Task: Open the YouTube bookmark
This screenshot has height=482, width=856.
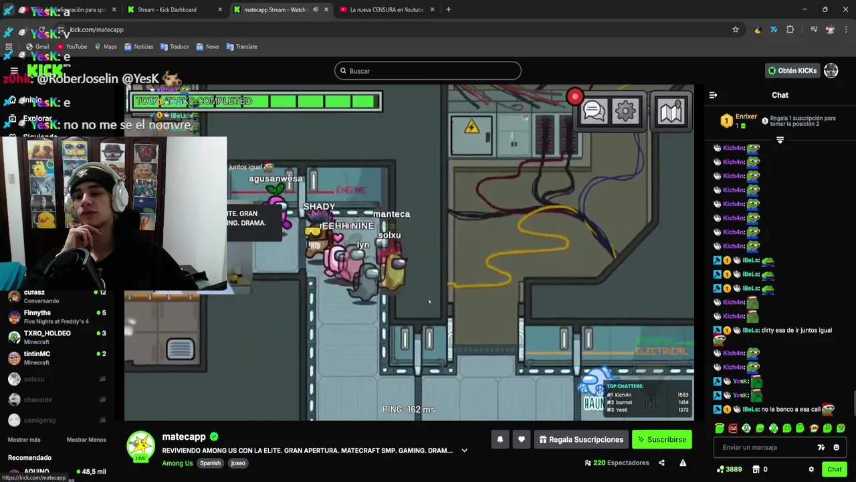Action: tap(72, 47)
